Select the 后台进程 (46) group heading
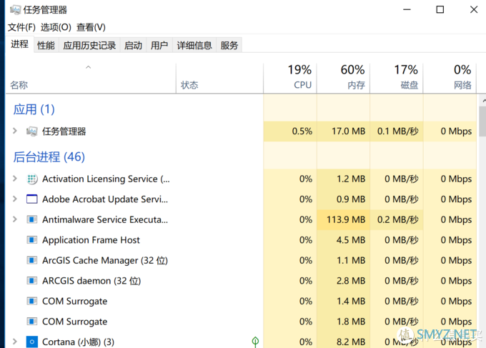The height and width of the screenshot is (348, 486). 49,156
